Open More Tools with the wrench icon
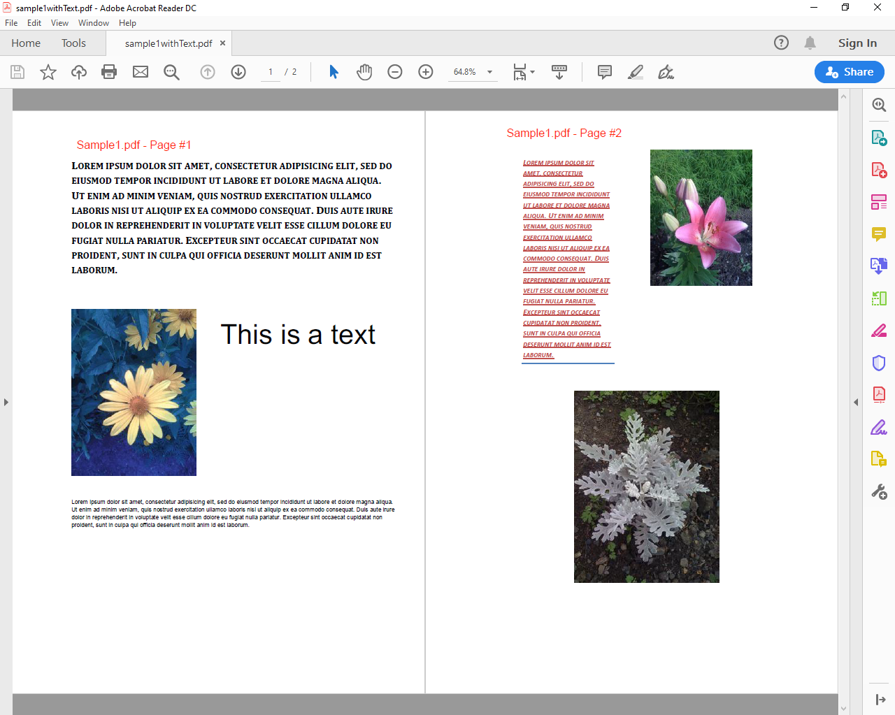Screen dimensions: 895x715 878,491
